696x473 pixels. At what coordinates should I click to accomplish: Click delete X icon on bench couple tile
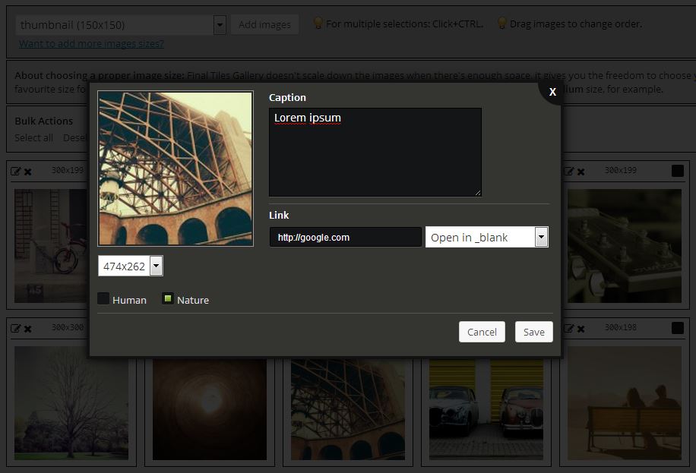[x=581, y=329]
